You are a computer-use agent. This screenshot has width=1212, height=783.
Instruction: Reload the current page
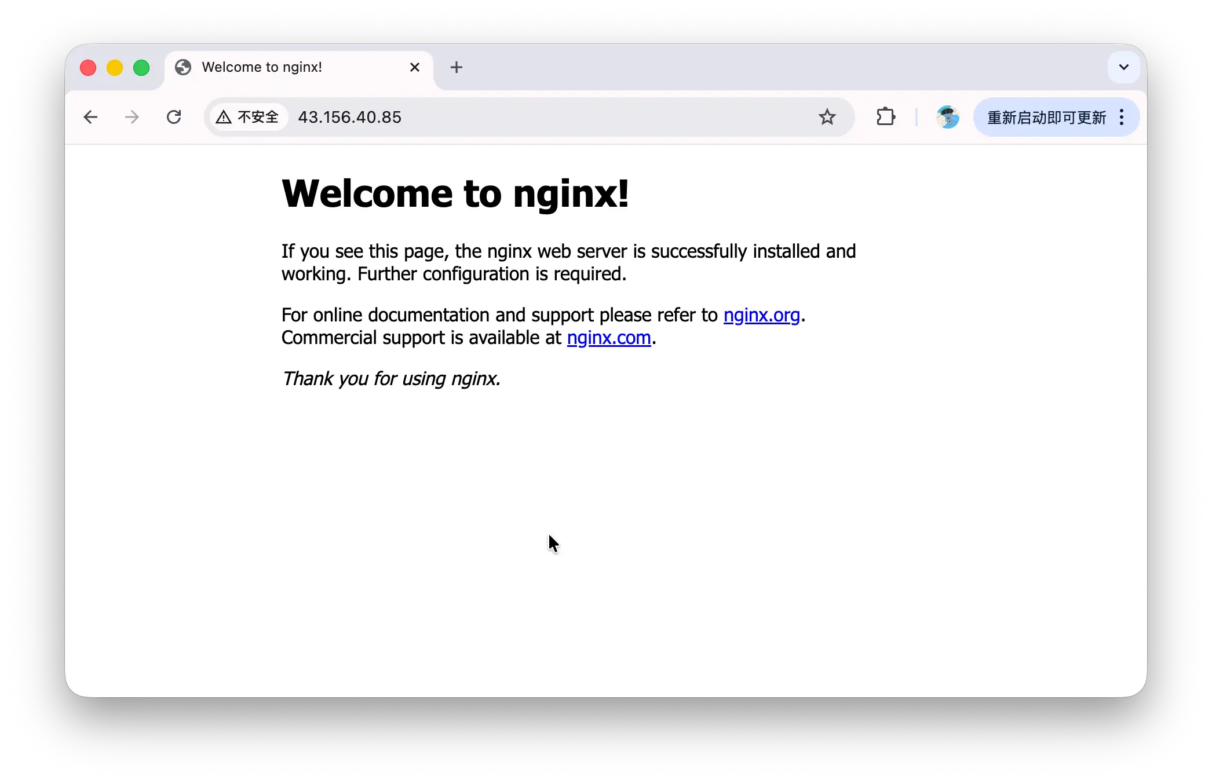click(x=174, y=118)
